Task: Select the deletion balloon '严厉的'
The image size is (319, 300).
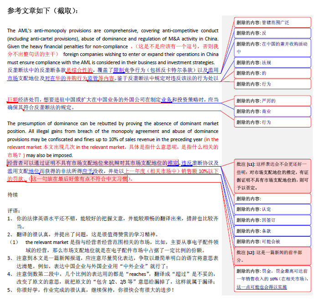Action: point(273,101)
